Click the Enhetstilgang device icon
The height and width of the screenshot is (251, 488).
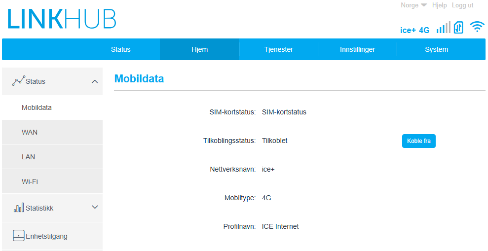pyautogui.click(x=18, y=236)
